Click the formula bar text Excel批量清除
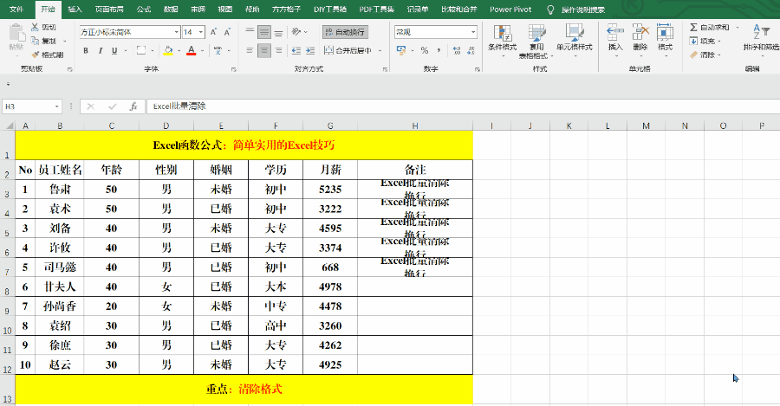 (179, 106)
